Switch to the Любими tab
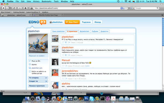164x103 pixels. click(95, 31)
